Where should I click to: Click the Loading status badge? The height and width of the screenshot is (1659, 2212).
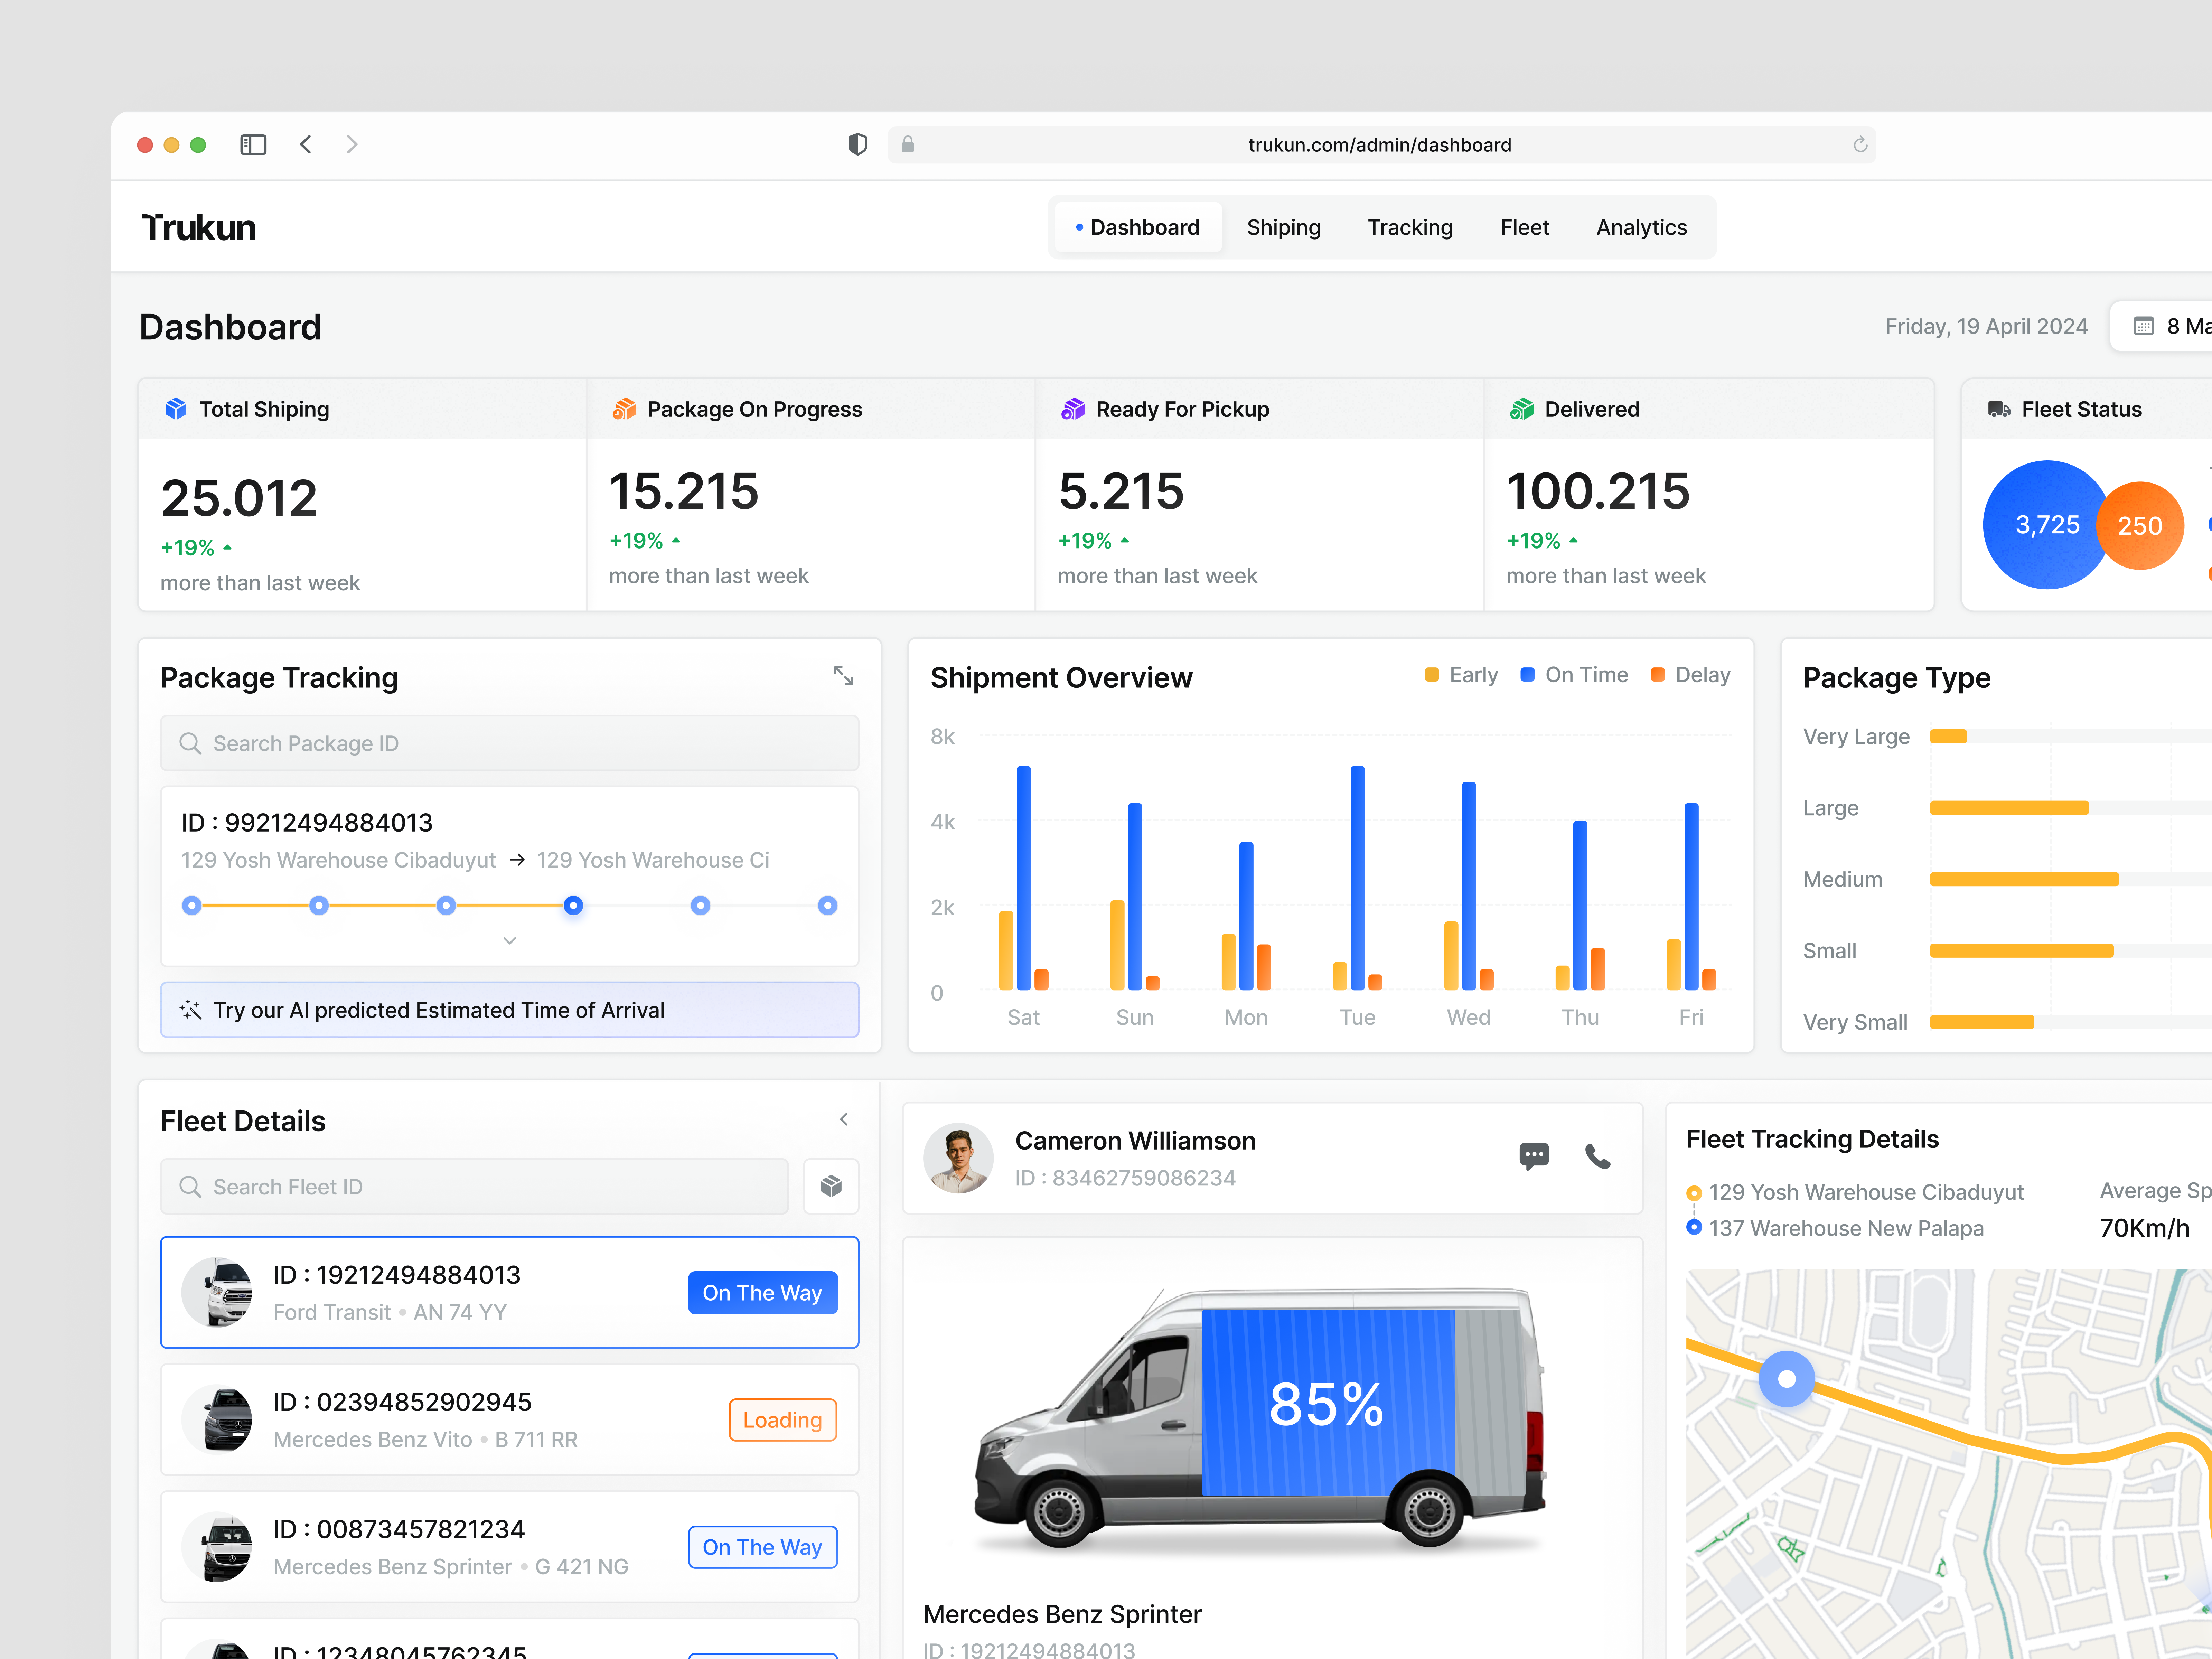point(782,1420)
